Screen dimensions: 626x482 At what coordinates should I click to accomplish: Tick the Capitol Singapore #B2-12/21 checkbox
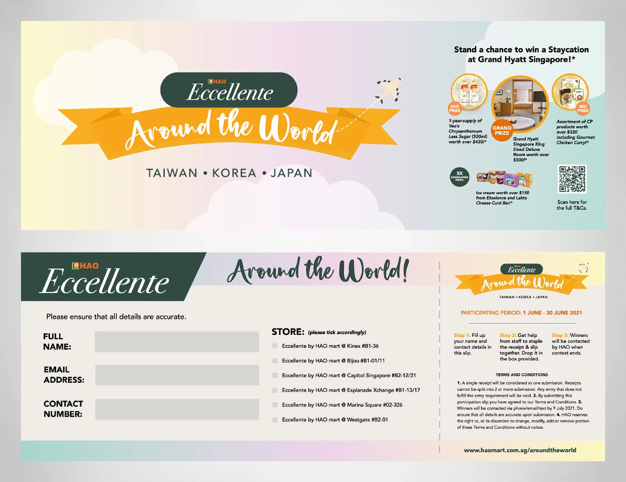pos(275,375)
